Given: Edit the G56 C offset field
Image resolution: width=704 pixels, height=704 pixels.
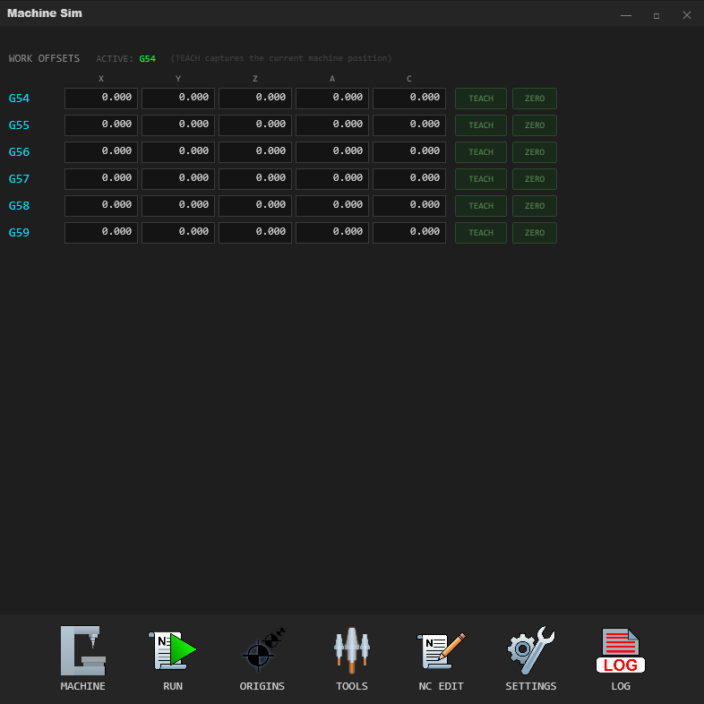Looking at the screenshot, I should pos(409,152).
